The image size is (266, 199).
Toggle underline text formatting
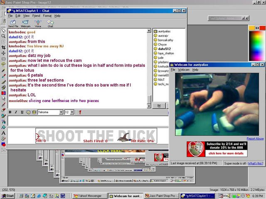pos(22,112)
